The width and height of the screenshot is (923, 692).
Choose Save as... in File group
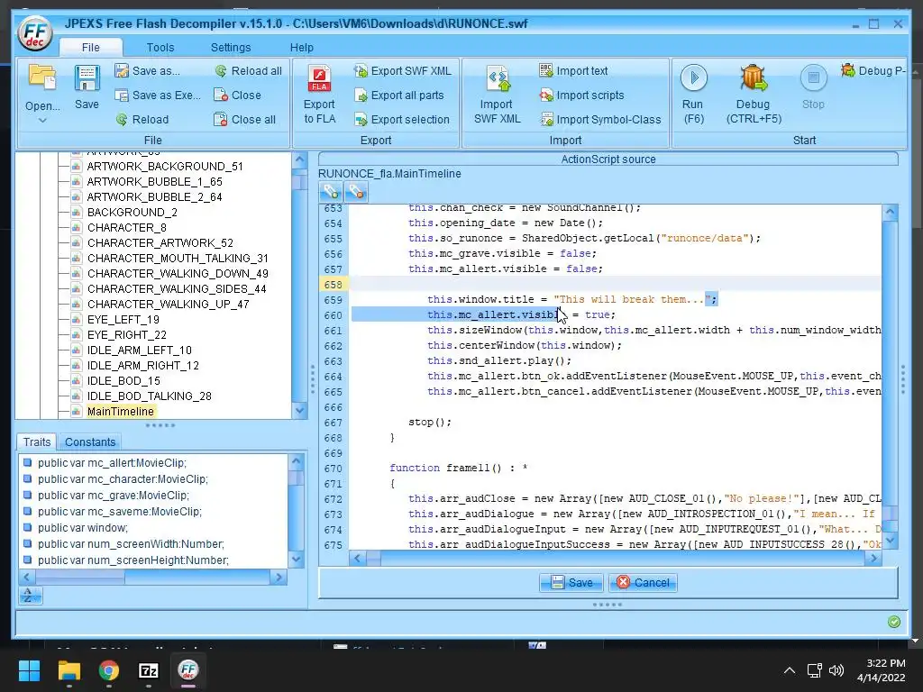click(x=147, y=70)
